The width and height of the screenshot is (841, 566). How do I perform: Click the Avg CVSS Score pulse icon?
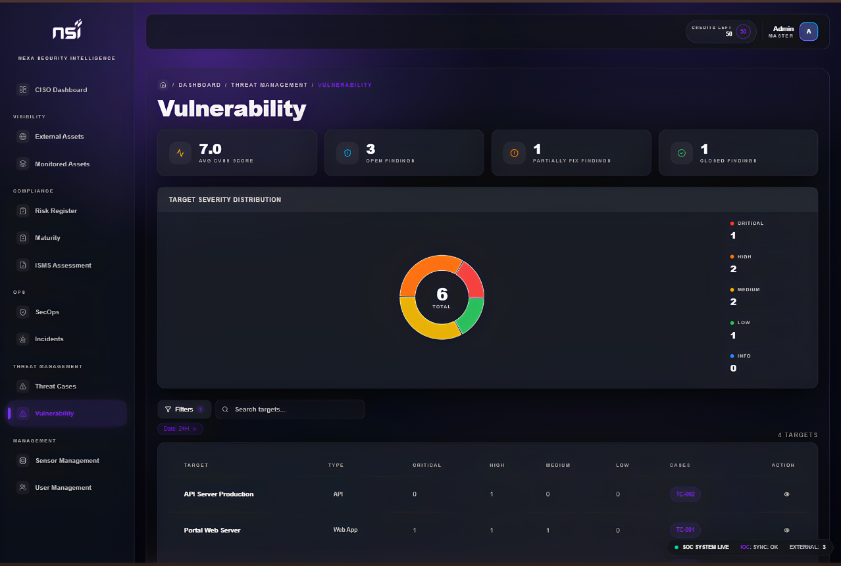click(x=180, y=153)
